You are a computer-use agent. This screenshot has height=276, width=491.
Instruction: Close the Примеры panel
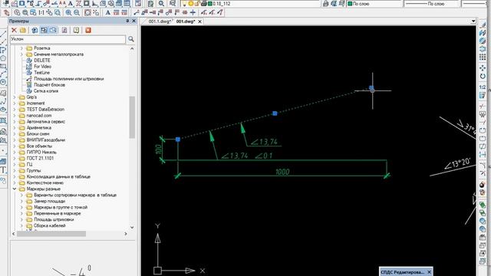pyautogui.click(x=134, y=21)
